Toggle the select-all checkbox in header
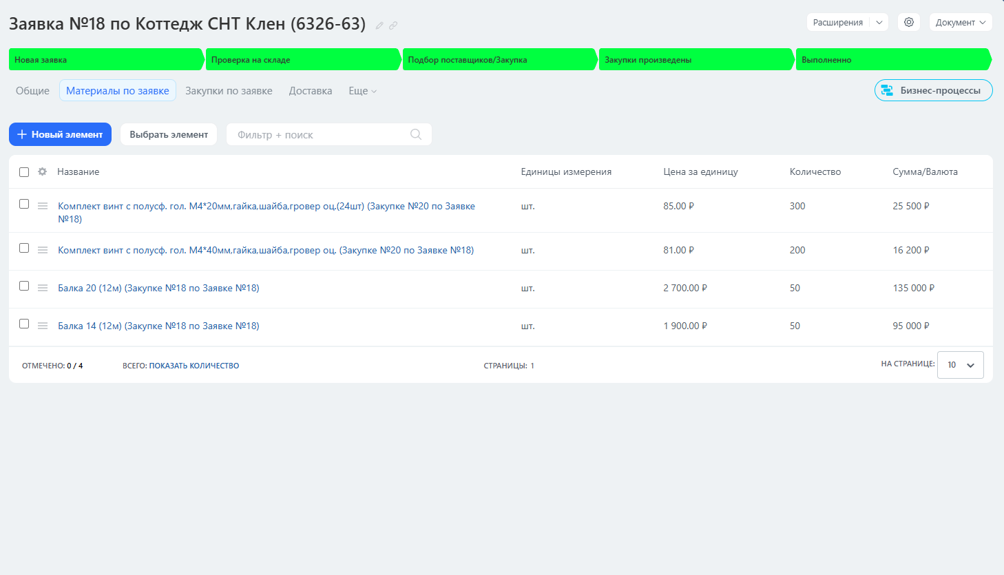The height and width of the screenshot is (575, 1004). tap(24, 172)
